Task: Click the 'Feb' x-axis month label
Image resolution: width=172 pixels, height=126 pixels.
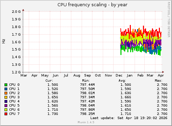Action: (141, 75)
